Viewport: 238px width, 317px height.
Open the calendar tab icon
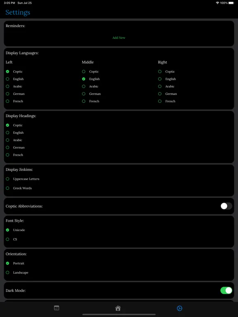click(57, 308)
